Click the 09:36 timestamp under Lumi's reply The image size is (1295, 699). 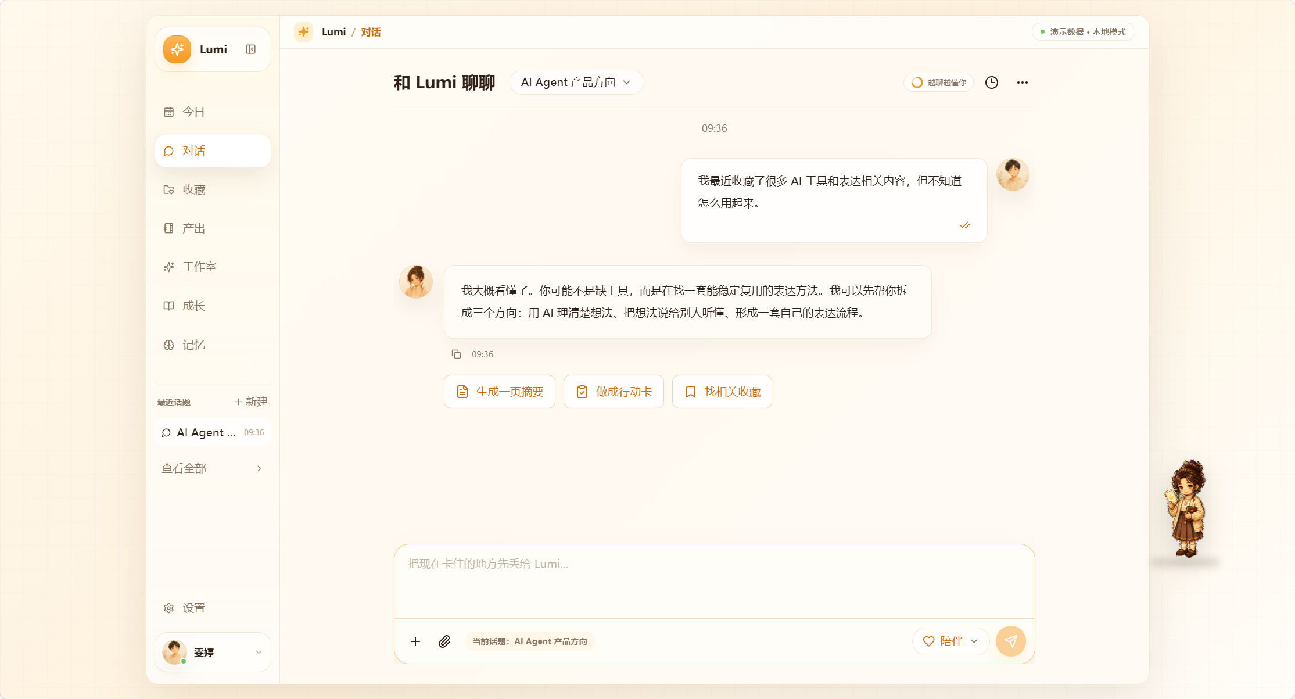(482, 354)
